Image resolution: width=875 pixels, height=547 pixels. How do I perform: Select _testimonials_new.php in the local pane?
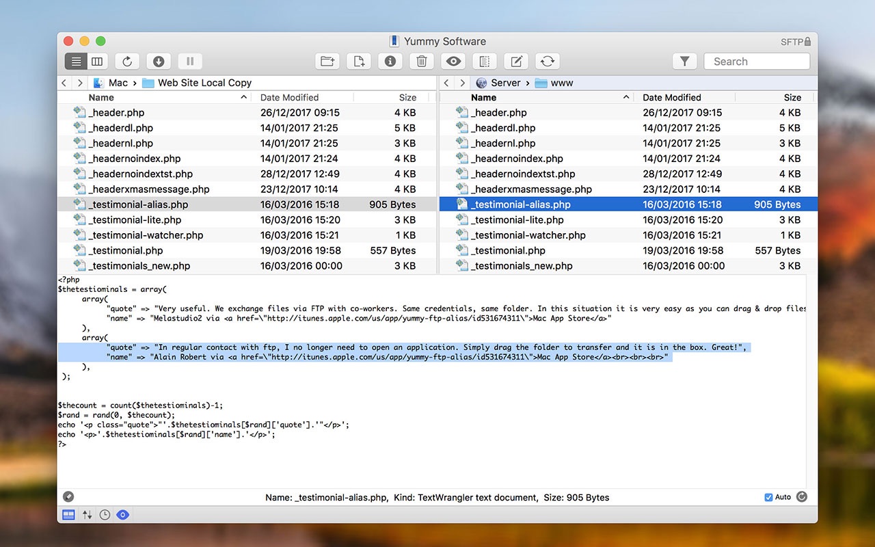pos(247,266)
